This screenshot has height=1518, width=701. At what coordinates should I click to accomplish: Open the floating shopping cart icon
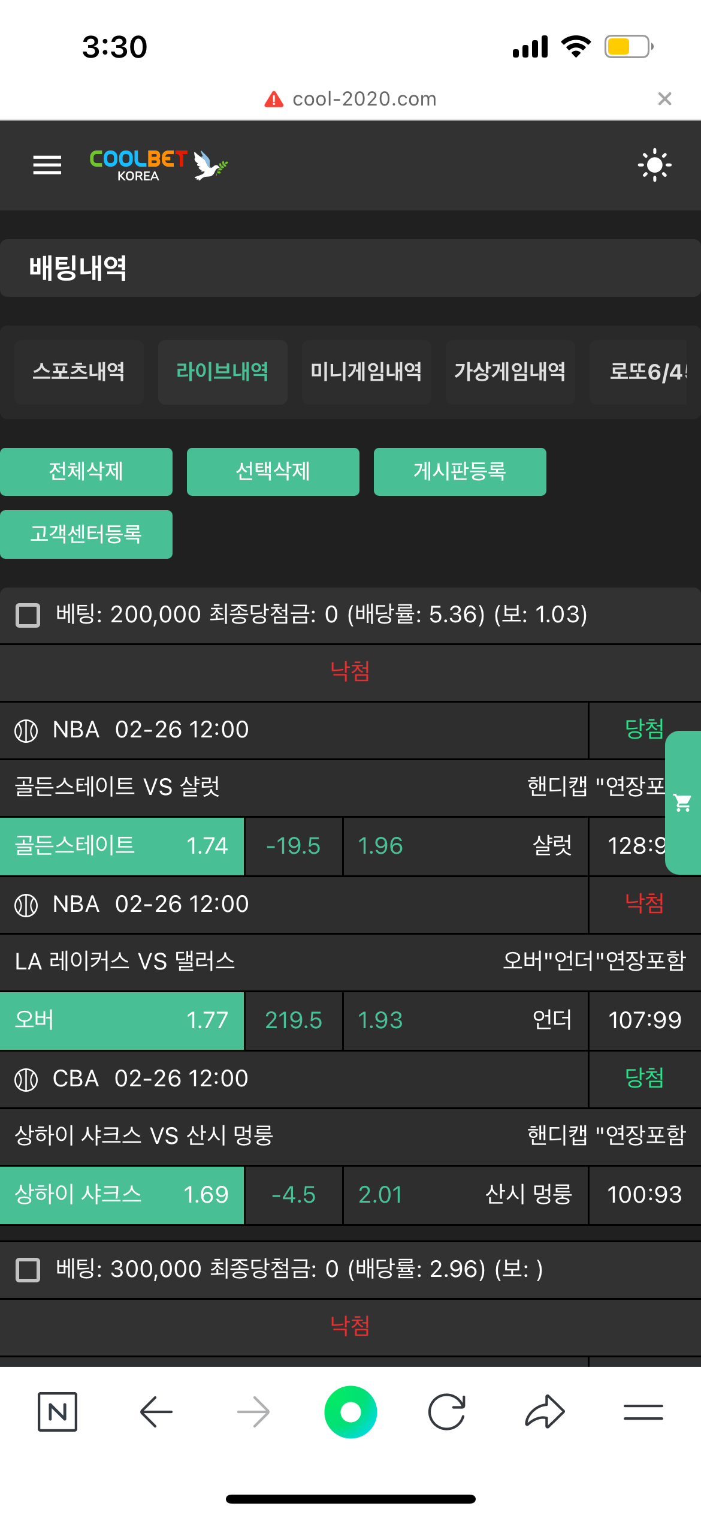(683, 803)
